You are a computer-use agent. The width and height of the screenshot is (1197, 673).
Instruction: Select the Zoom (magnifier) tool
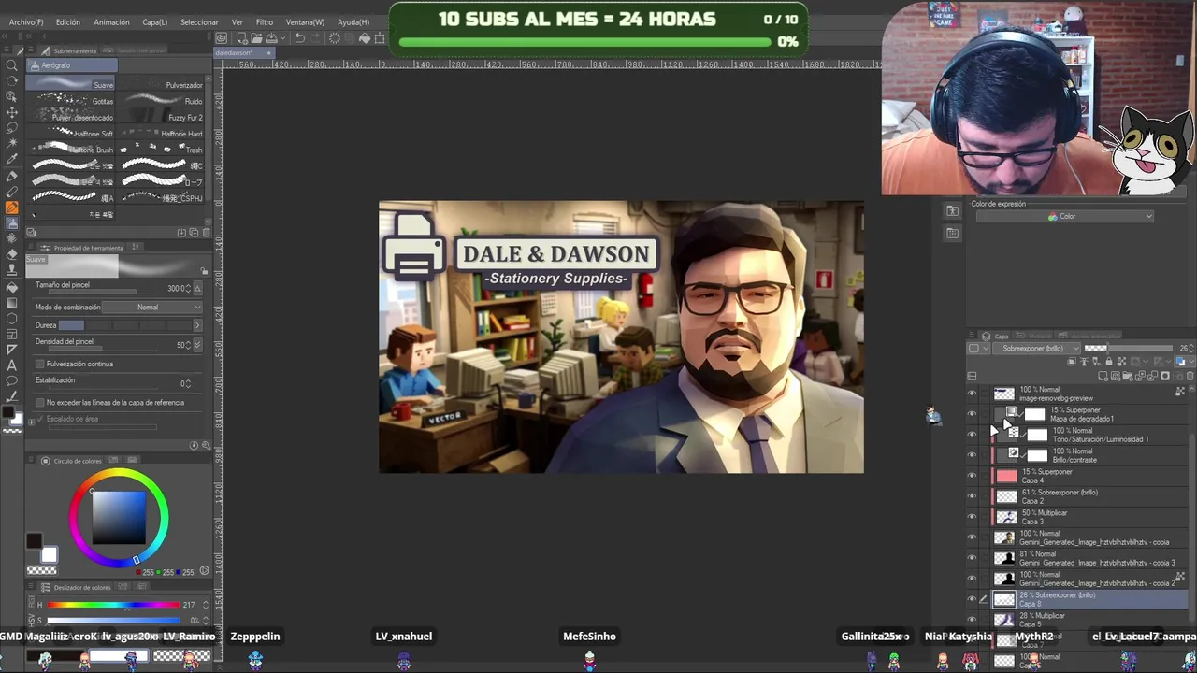tap(12, 65)
